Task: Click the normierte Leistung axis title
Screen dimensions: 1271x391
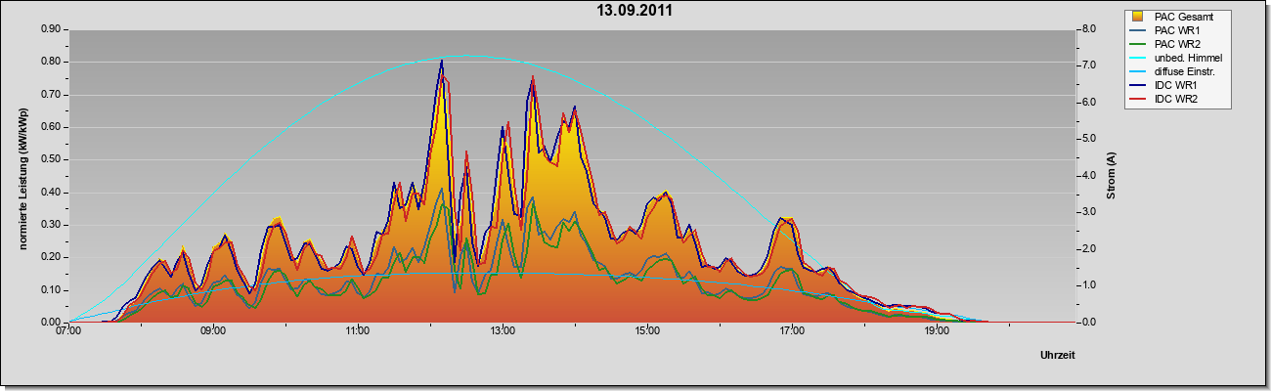Action: 22,174
